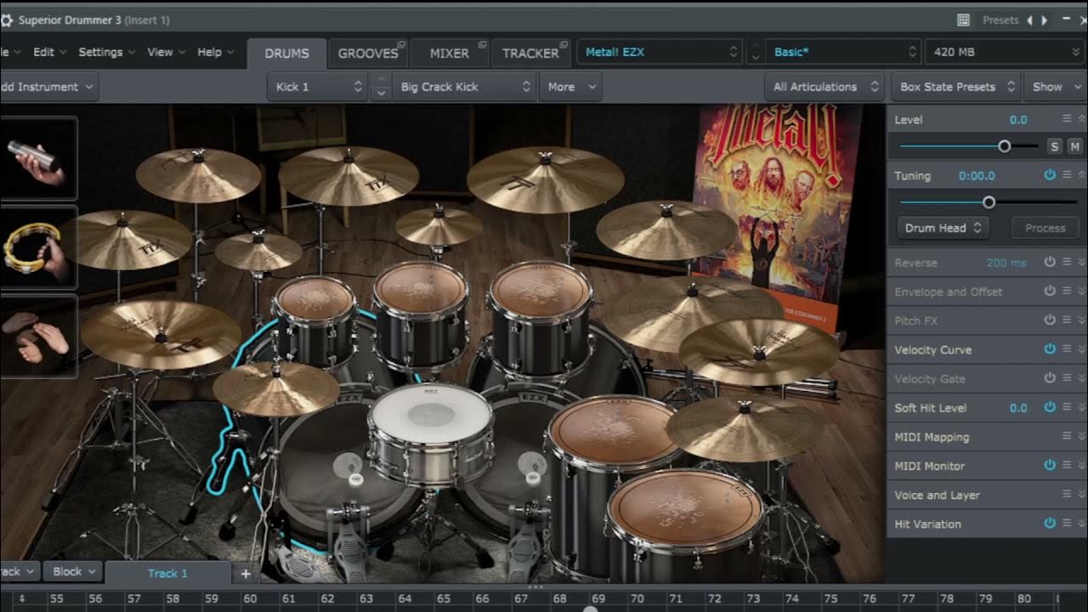Screen dimensions: 1088x612
Task: Open the Pitch FX menu icon
Action: point(1067,320)
